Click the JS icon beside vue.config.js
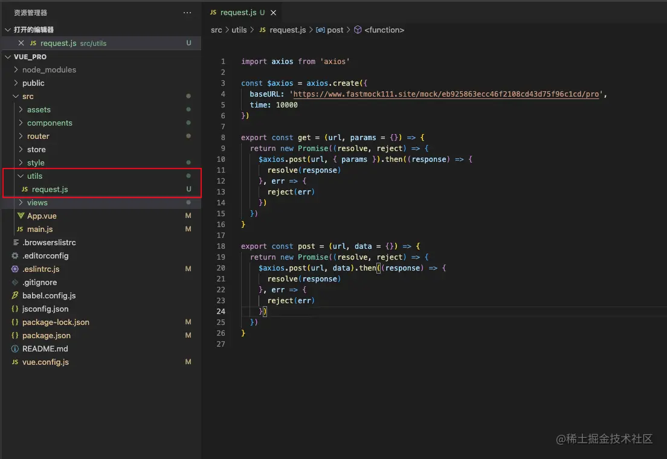Viewport: 667px width, 459px height. [x=15, y=362]
